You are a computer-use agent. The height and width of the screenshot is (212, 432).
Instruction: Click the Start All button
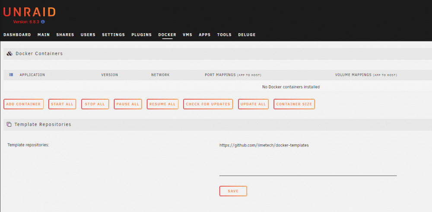pos(62,104)
